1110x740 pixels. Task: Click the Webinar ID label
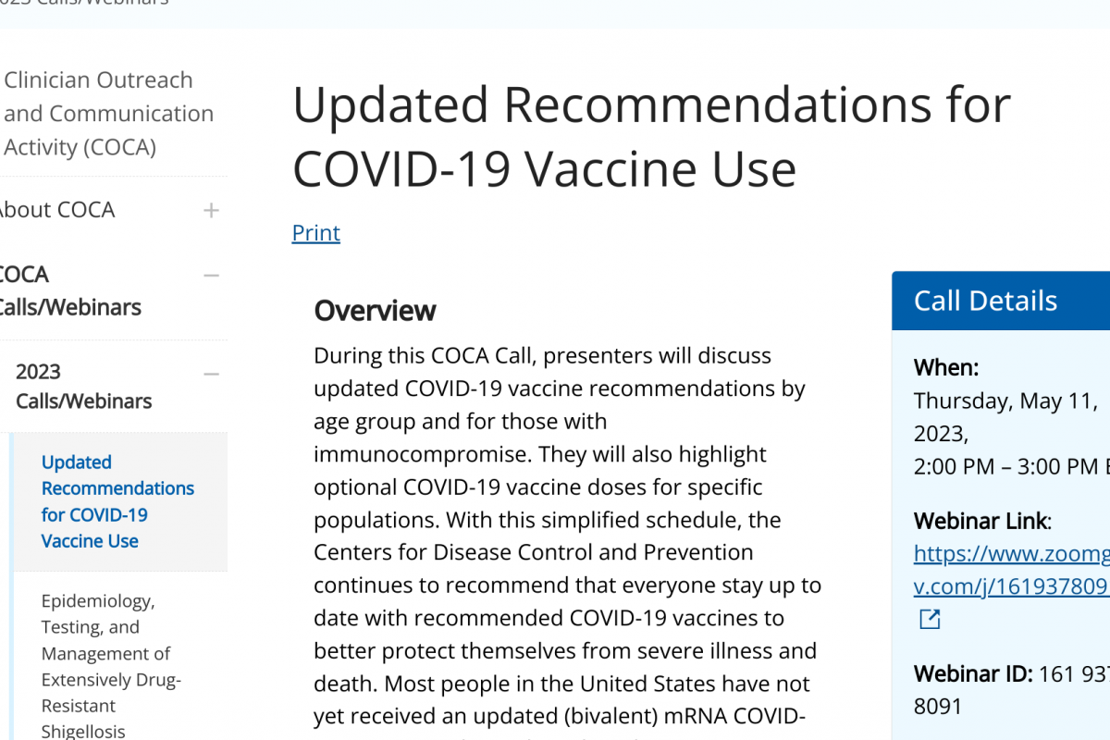click(972, 673)
